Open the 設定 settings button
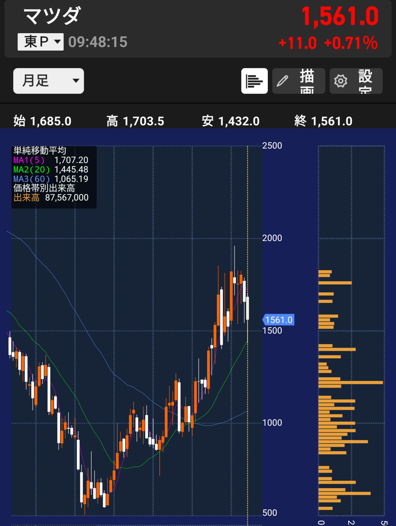This screenshot has width=396, height=526. tap(356, 81)
